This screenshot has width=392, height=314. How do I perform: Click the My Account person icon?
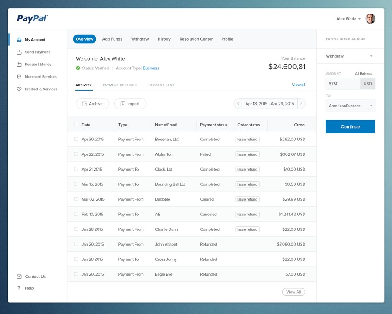click(x=19, y=40)
